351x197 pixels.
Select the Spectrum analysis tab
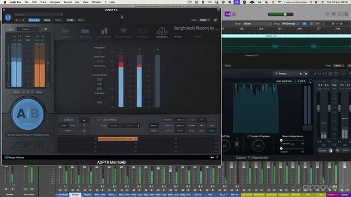85,33
